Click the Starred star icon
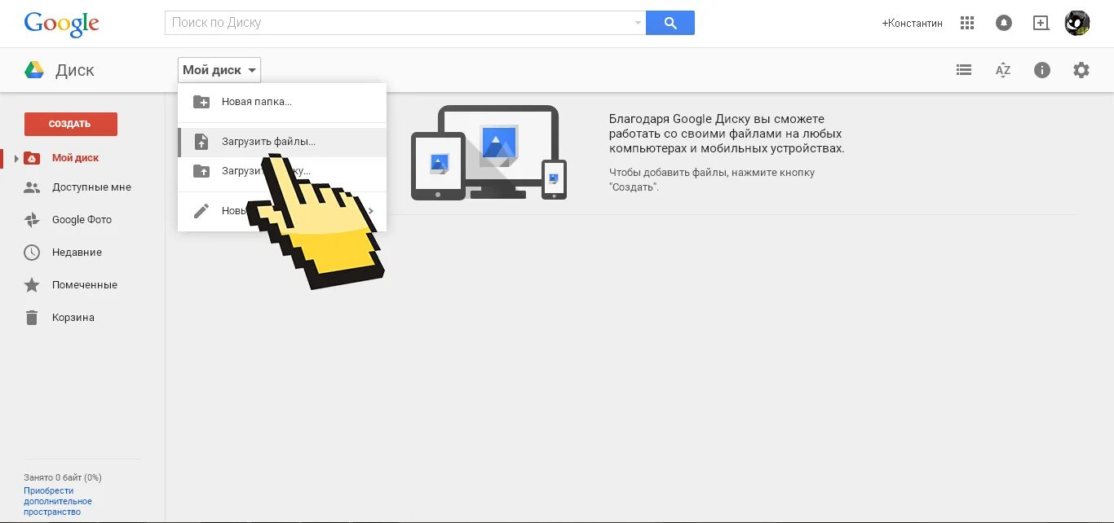The image size is (1114, 523). pos(32,285)
